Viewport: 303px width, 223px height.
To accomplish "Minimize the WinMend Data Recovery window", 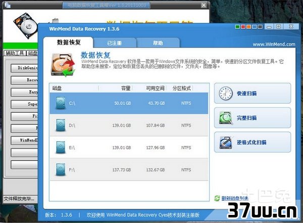I will (269, 27).
